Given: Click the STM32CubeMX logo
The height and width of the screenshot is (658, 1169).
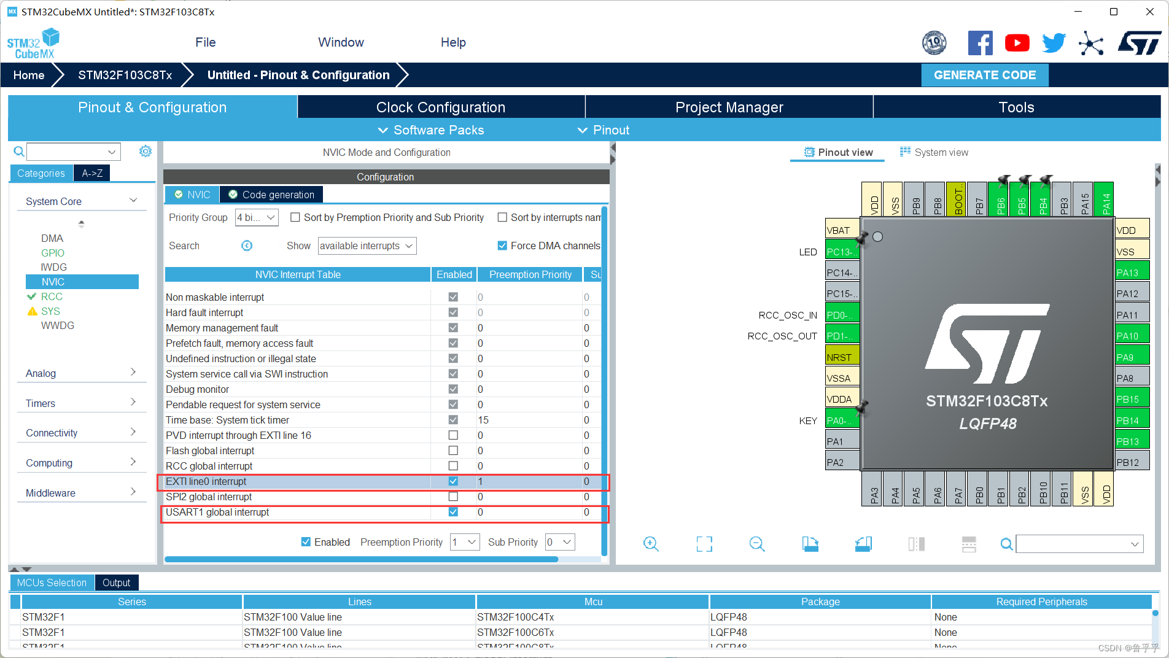Looking at the screenshot, I should pos(33,44).
